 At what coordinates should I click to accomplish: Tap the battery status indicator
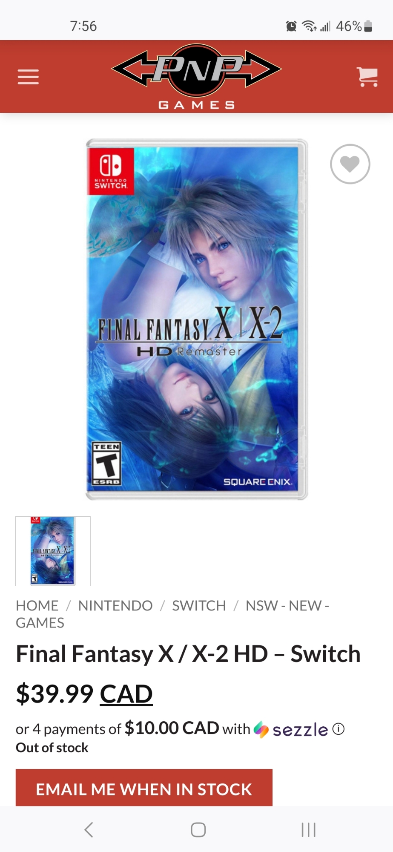pos(368,26)
